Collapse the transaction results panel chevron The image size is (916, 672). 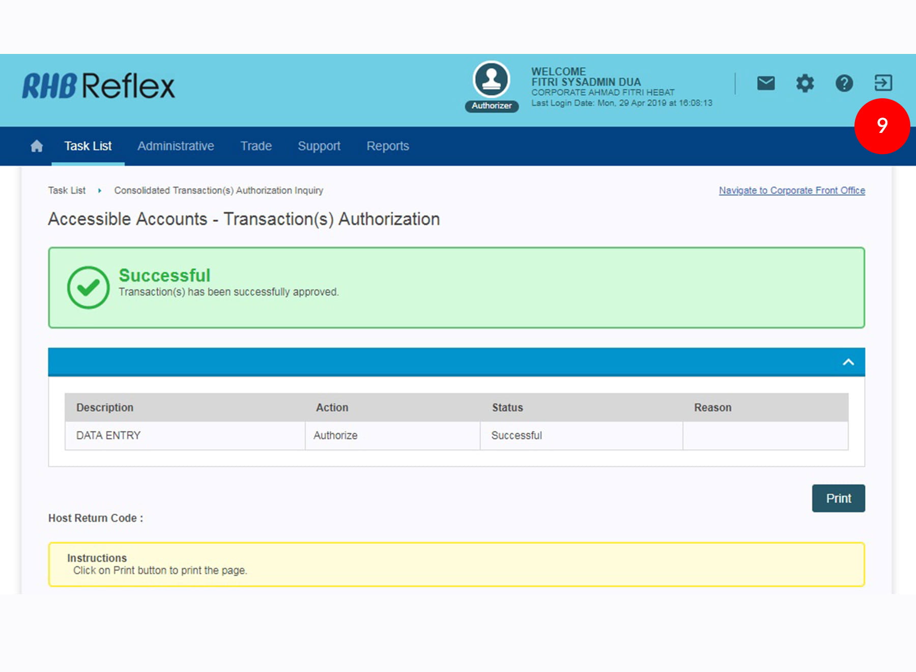pos(848,362)
